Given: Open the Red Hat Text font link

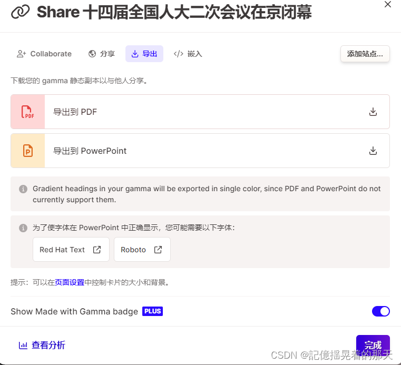Looking at the screenshot, I should click(x=71, y=250).
